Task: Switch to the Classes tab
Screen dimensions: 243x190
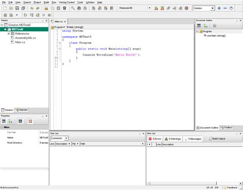Action: (22, 110)
